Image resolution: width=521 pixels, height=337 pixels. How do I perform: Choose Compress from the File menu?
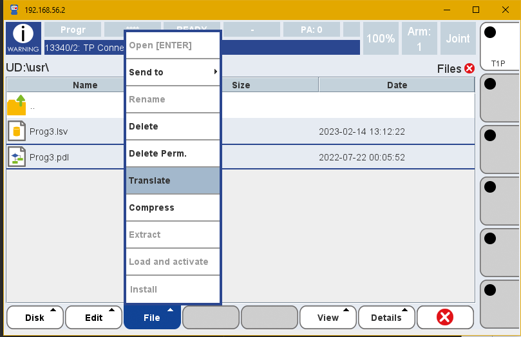173,207
